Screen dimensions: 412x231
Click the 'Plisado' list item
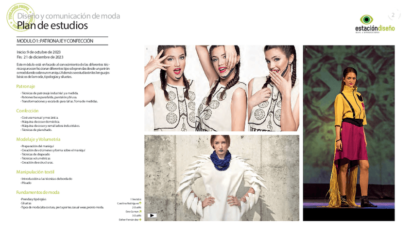point(26,183)
